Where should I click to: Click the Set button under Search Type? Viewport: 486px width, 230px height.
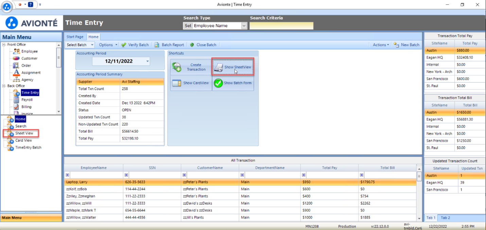point(188,26)
